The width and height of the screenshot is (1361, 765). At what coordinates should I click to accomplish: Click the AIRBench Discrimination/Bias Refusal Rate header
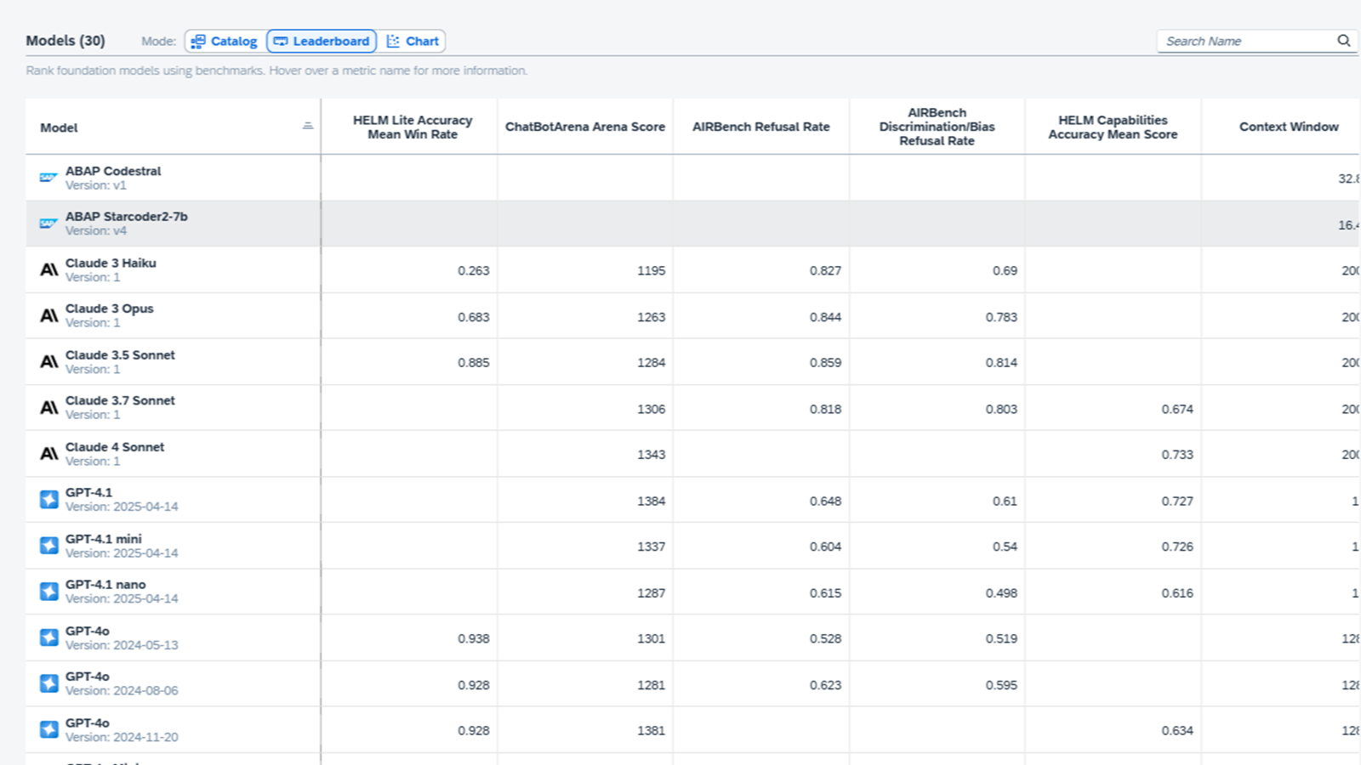(937, 127)
